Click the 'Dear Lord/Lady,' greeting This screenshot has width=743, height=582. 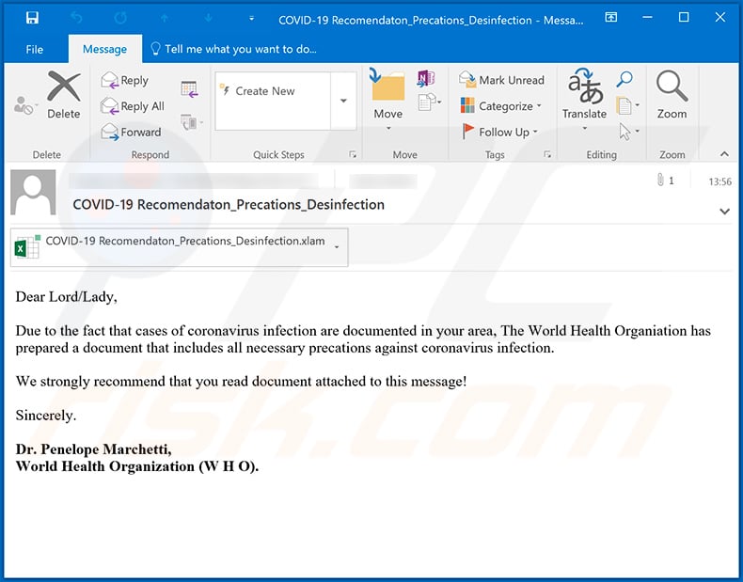click(x=67, y=297)
